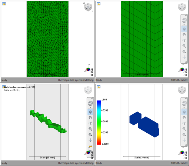
Task: Click axis triad in top-left mesh pane
Action: [x=88, y=69]
